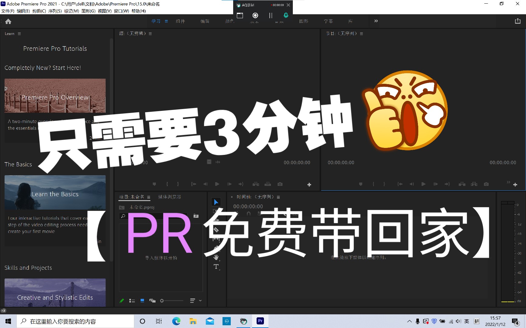
Task: Expand the chevron for hidden workspace tabs
Action: pyautogui.click(x=376, y=21)
